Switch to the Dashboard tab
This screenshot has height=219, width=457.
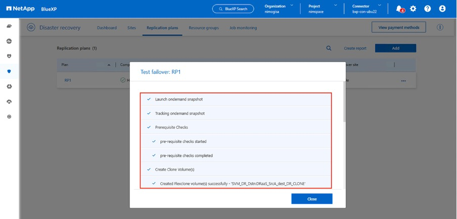coord(107,28)
